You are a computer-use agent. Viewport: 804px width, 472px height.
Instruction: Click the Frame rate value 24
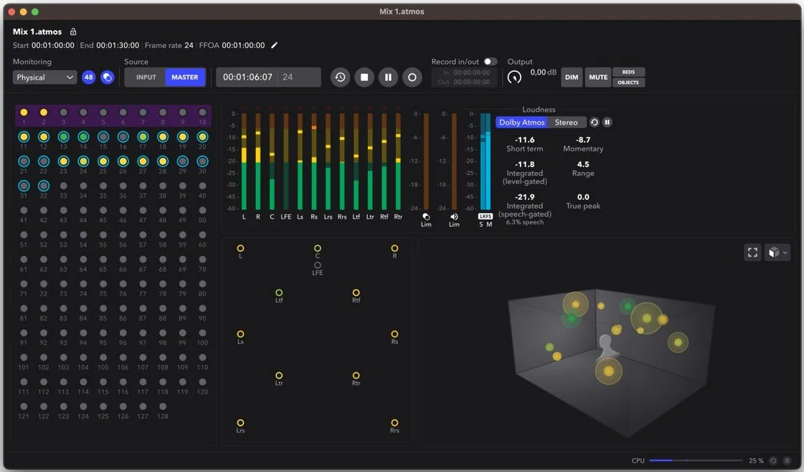189,45
